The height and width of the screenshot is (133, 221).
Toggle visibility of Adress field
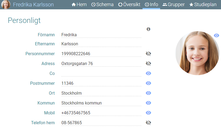point(148,63)
